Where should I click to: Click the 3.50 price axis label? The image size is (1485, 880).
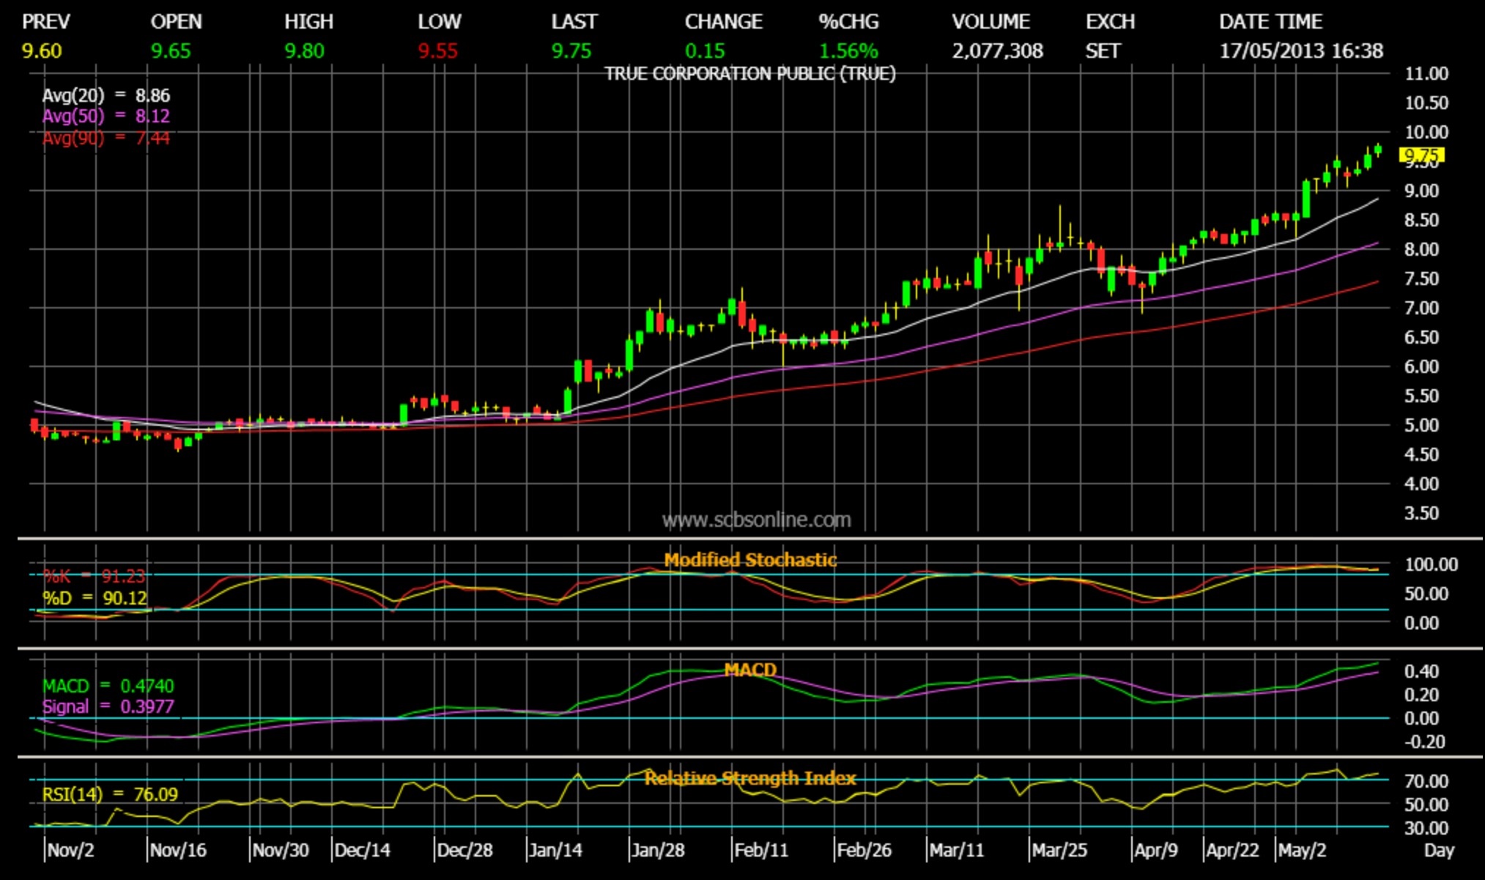pyautogui.click(x=1422, y=514)
